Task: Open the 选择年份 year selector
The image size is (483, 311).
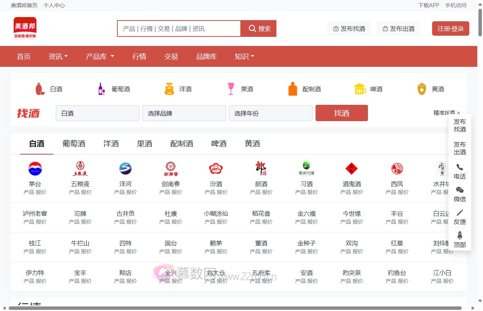Action: (270, 113)
